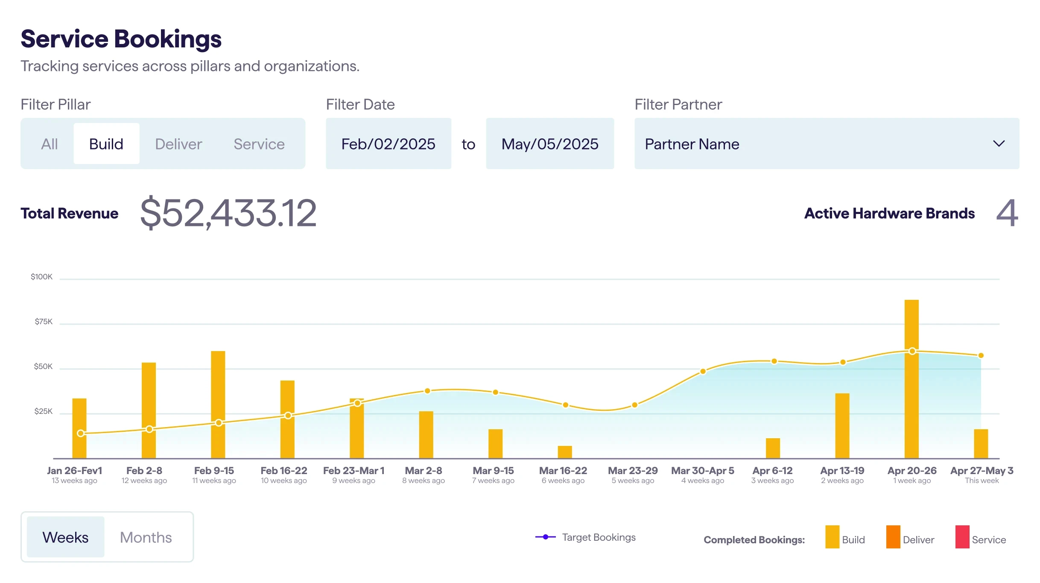The width and height of the screenshot is (1040, 583).
Task: Edit end date May/05/2025 field
Action: tap(549, 144)
